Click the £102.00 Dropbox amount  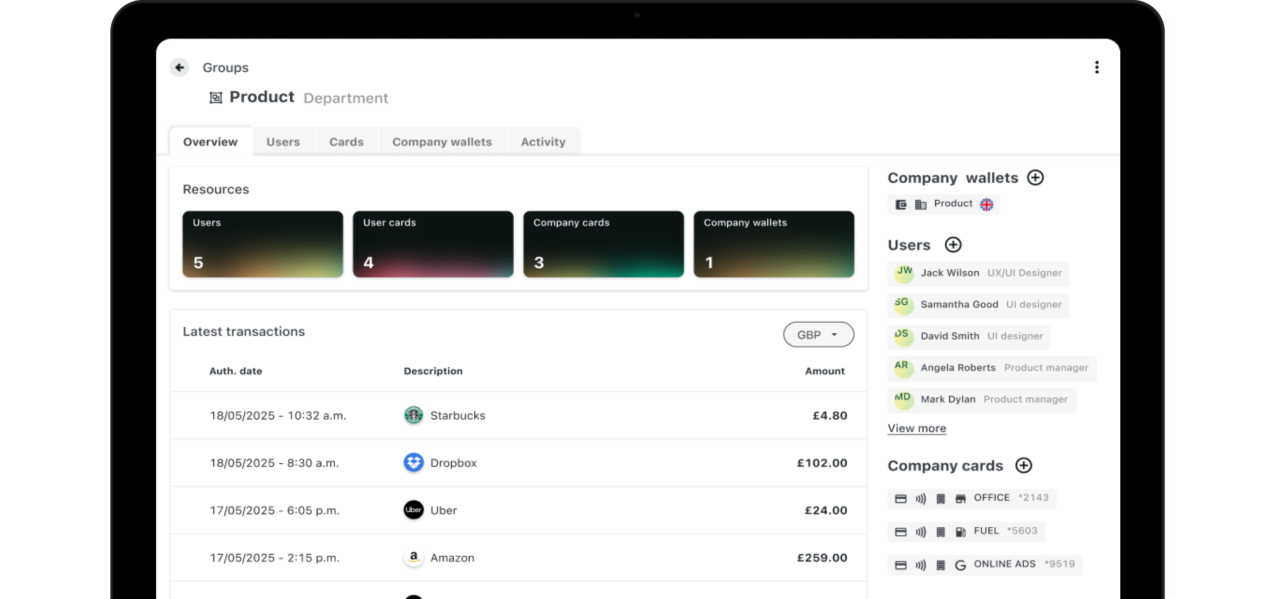(822, 463)
